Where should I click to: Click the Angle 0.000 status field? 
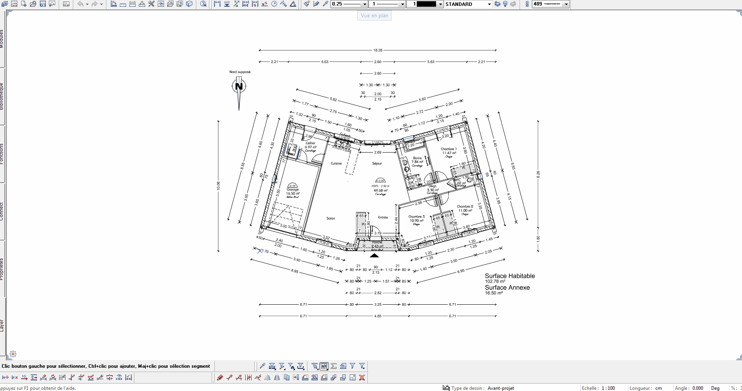[689, 388]
